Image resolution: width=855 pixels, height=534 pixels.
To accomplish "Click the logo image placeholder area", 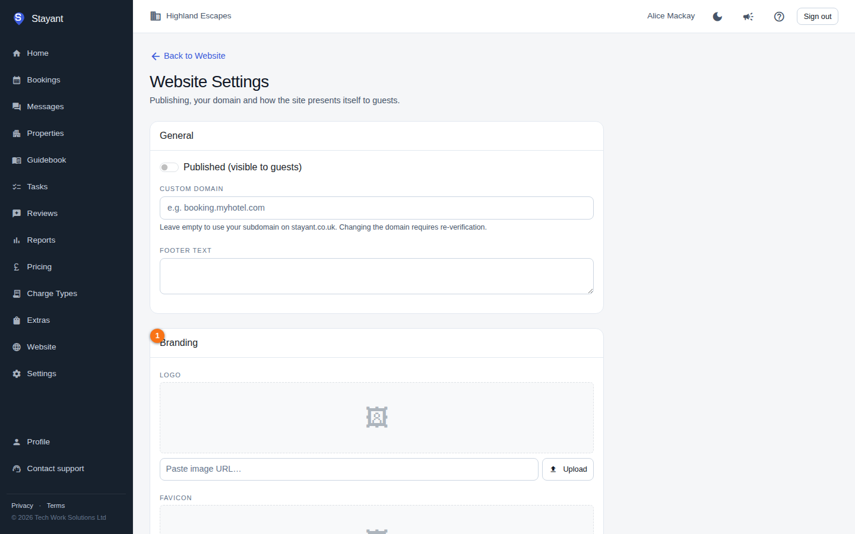I will [x=376, y=418].
